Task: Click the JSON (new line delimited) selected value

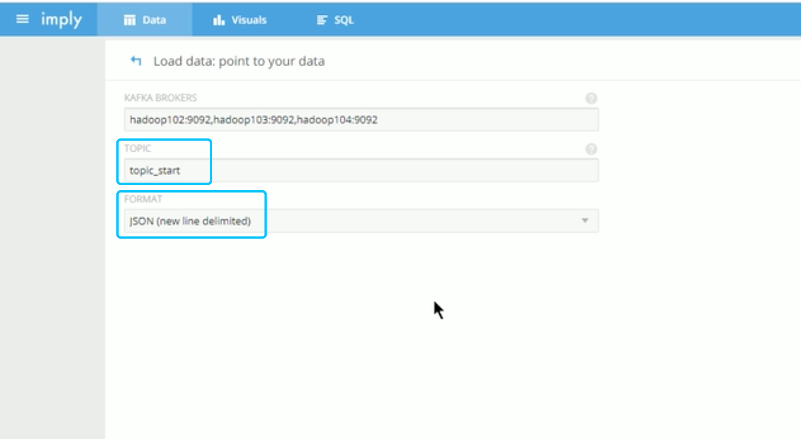Action: click(x=190, y=221)
